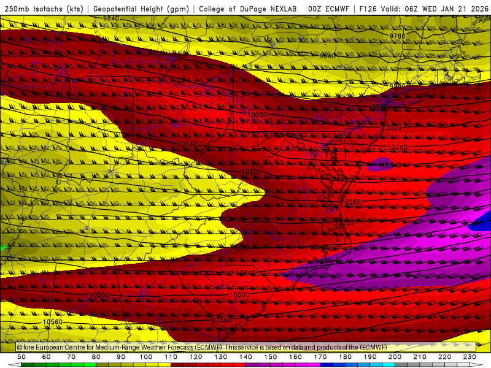Viewport: 491px width, 368px height.
Task: Click the 230 kts color bar label
Action: (470, 357)
